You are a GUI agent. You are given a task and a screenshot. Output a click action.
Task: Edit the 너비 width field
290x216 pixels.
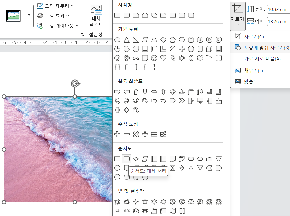(278, 22)
